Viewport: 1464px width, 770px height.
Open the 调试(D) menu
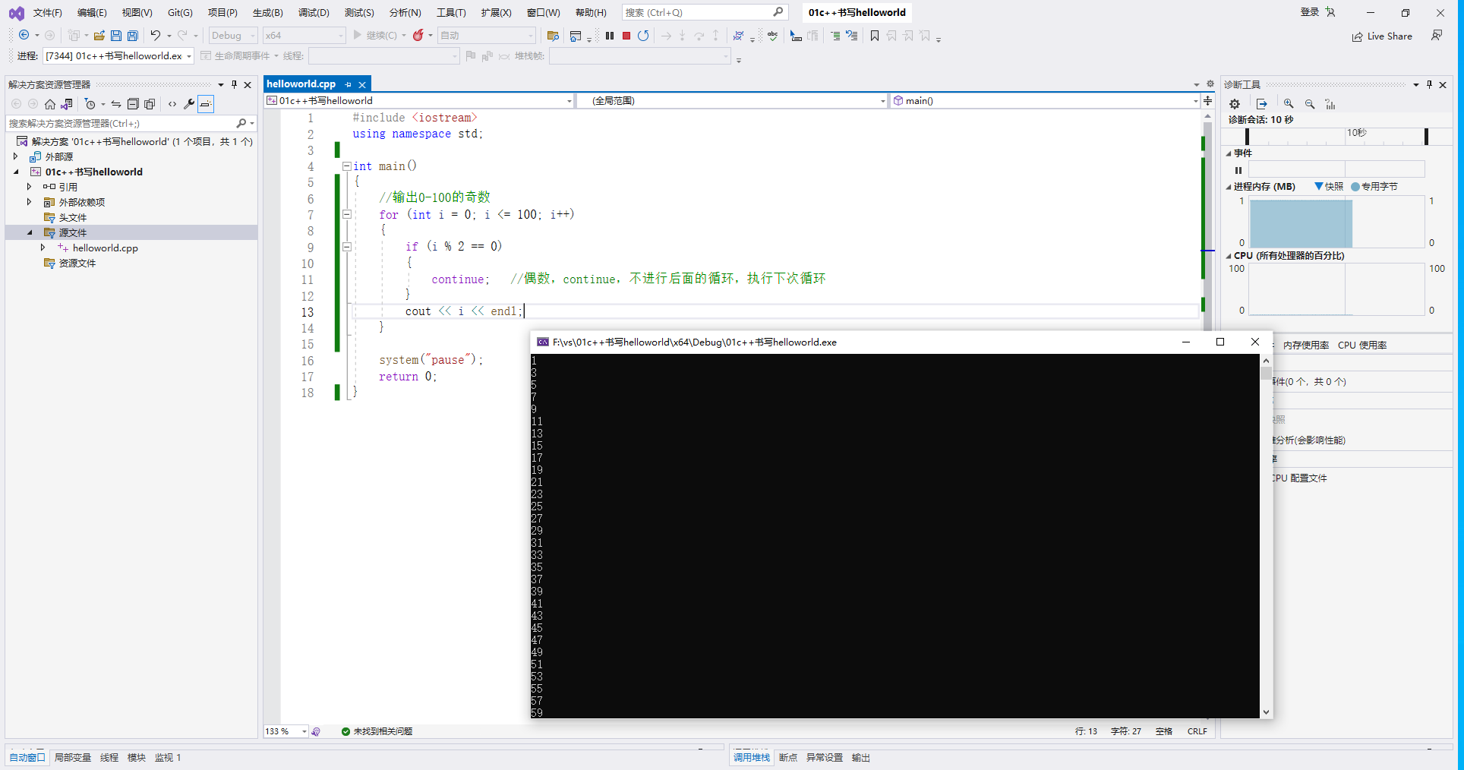pyautogui.click(x=314, y=13)
